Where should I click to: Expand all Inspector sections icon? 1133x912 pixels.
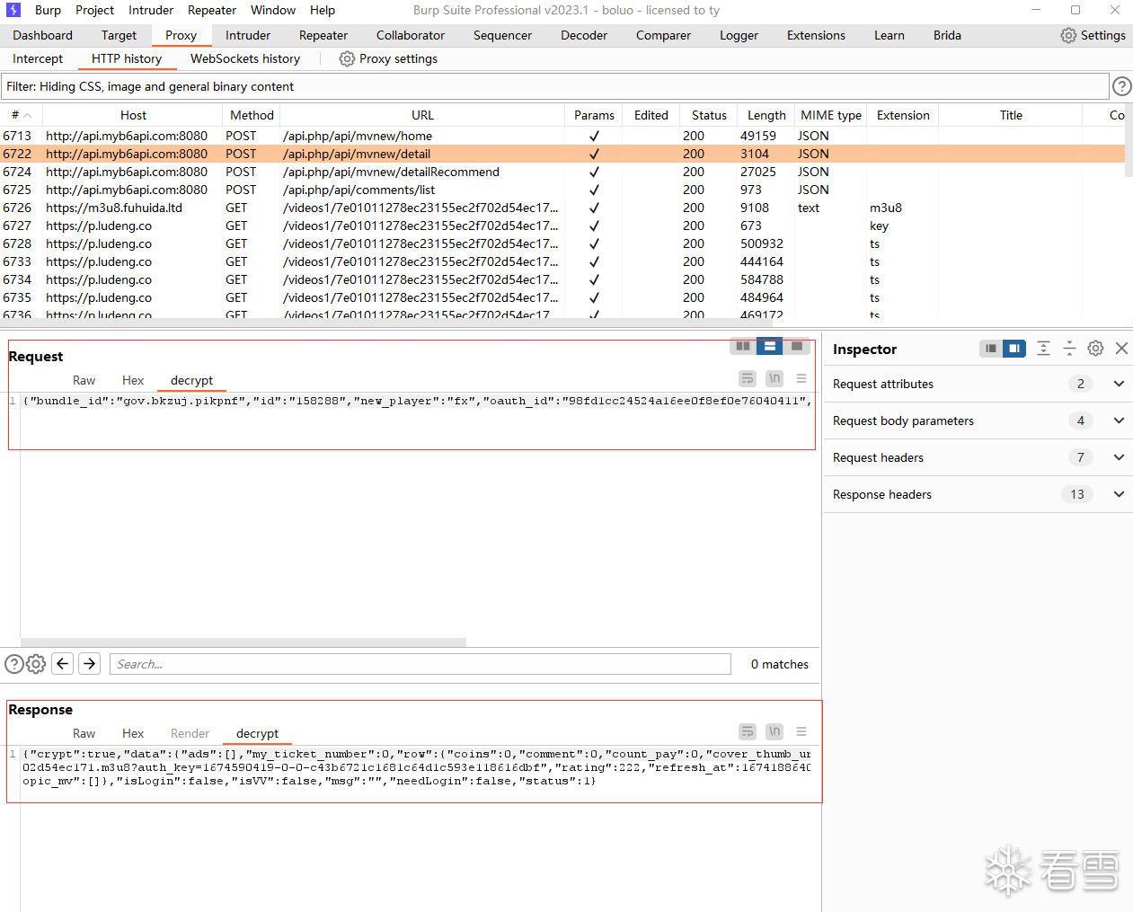1043,349
